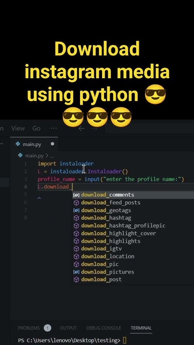Click the breadcrumb ellipsis after main.py
This screenshot has width=194, height=345.
52,156
